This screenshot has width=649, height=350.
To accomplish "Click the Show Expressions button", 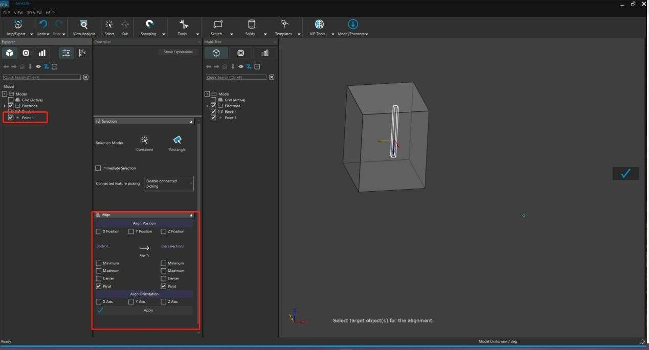I will tap(178, 52).
